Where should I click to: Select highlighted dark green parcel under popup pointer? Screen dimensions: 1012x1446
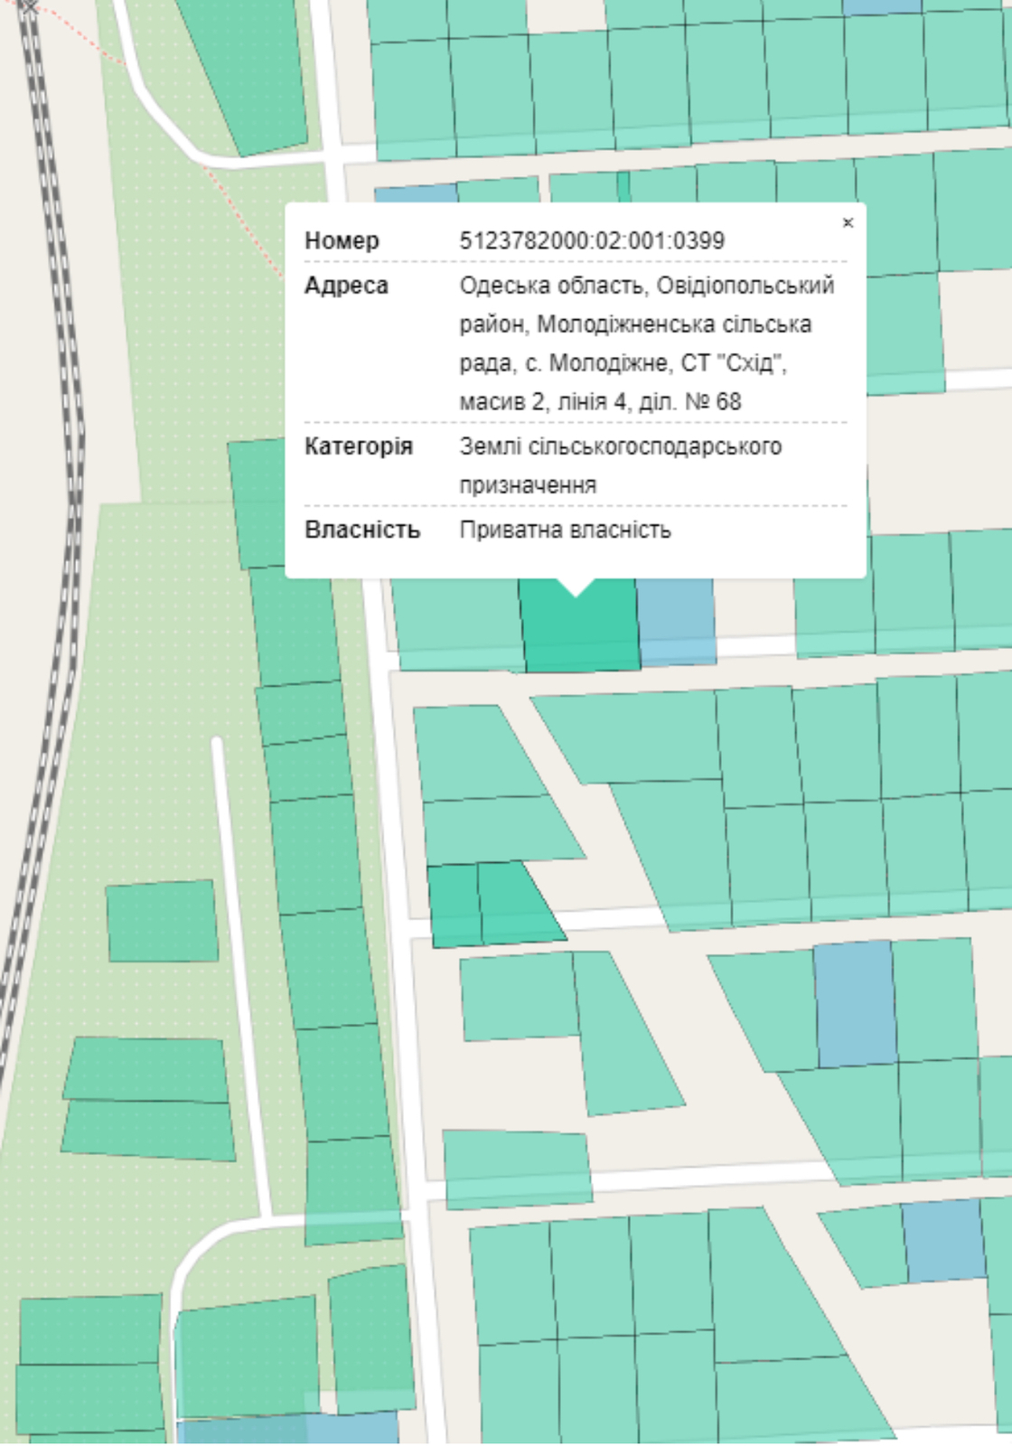pyautogui.click(x=580, y=633)
